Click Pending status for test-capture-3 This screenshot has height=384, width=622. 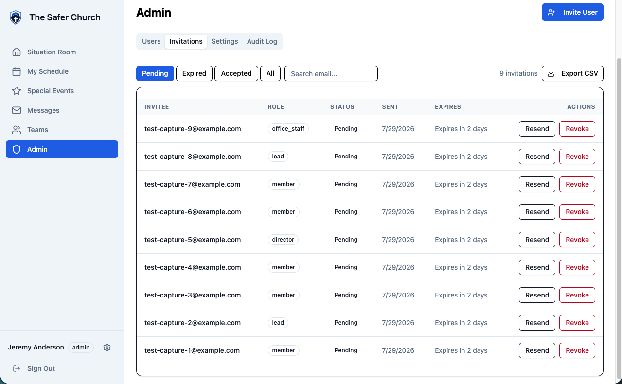346,295
